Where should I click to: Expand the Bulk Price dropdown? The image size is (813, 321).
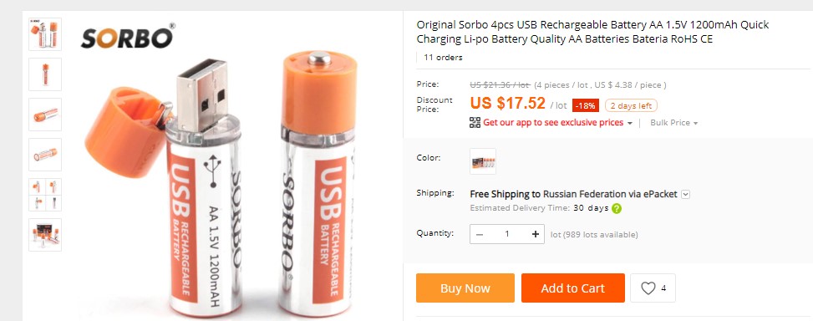click(x=674, y=123)
